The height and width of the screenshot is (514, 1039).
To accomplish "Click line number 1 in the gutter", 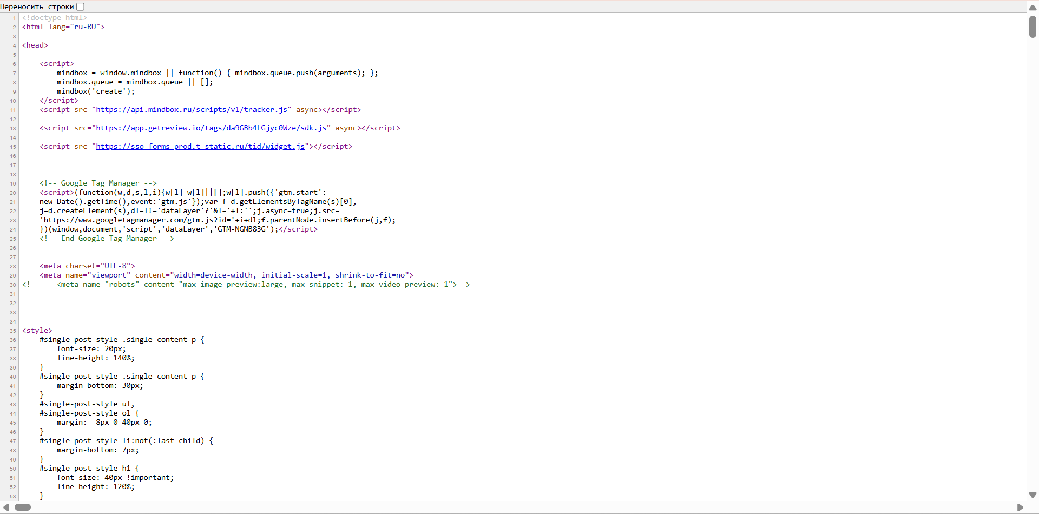I will click(x=15, y=18).
